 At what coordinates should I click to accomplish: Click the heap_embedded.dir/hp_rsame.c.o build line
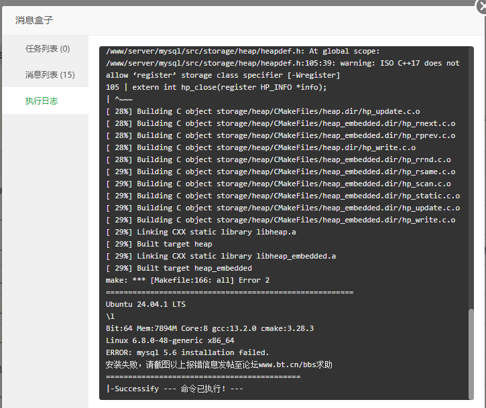click(280, 172)
